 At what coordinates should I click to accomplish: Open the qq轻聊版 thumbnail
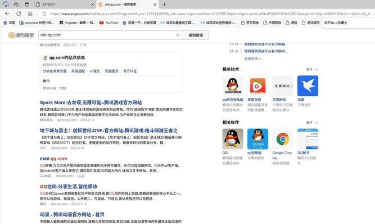[x=257, y=139]
